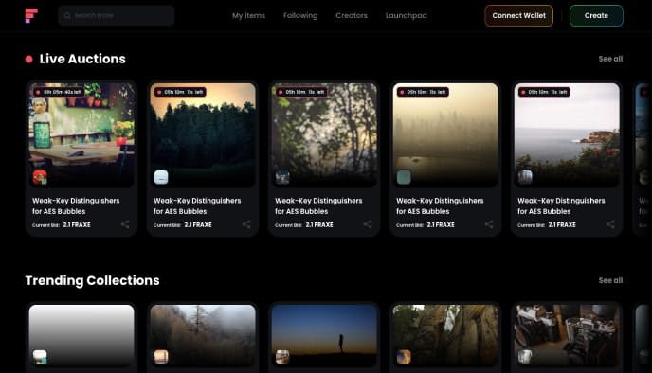Image resolution: width=652 pixels, height=373 pixels.
Task: Click avatar on foggy autumn forest collection
Action: (x=161, y=356)
